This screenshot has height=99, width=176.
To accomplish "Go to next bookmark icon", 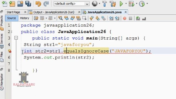I will pyautogui.click(x=98, y=18).
